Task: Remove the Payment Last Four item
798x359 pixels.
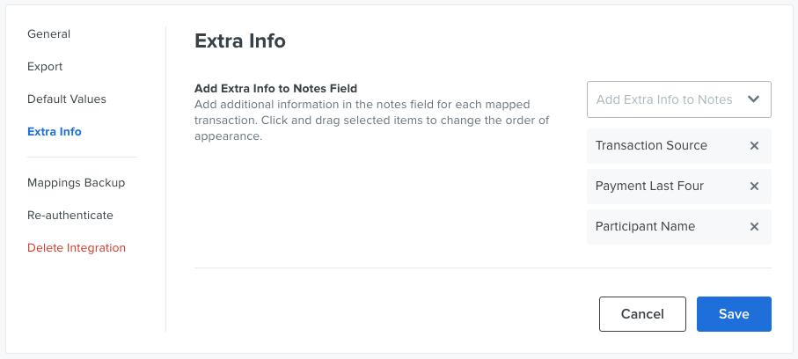Action: 754,187
